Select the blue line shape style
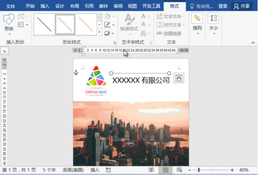The image size is (258, 175). [x=65, y=24]
